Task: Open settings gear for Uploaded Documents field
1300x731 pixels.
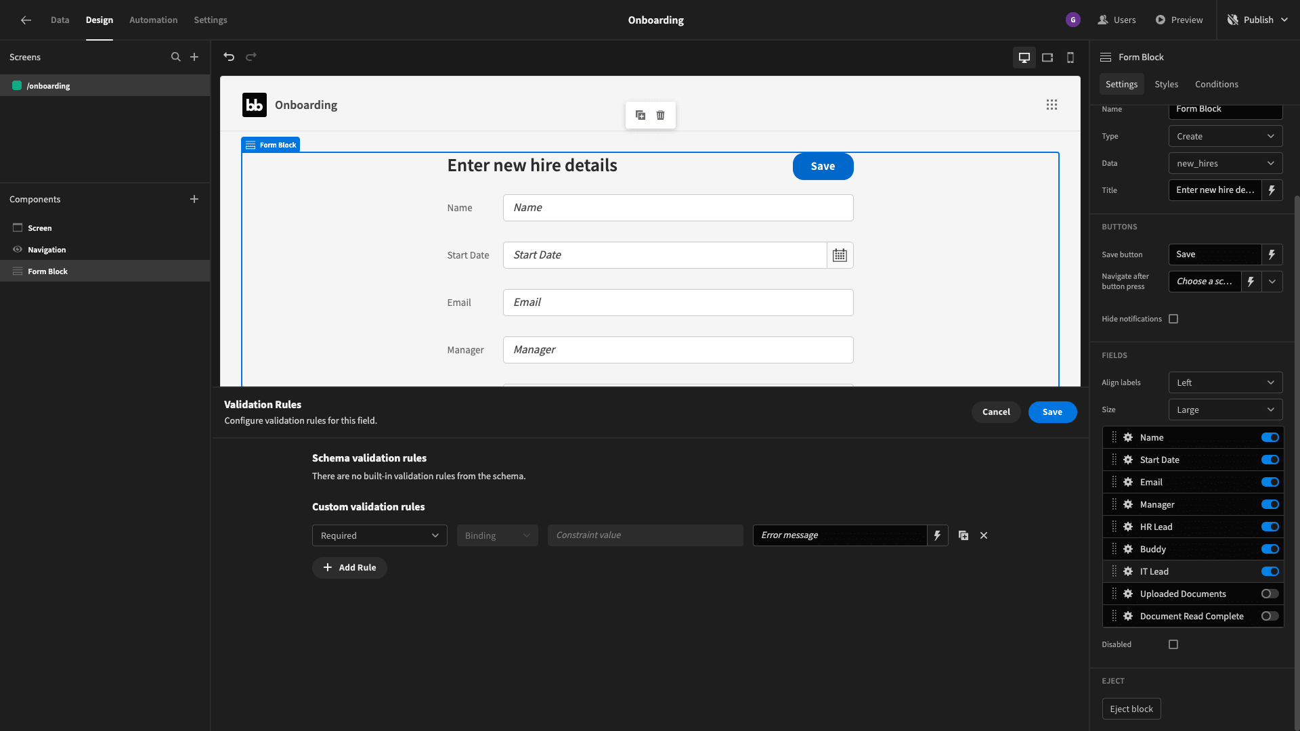Action: coord(1128,594)
